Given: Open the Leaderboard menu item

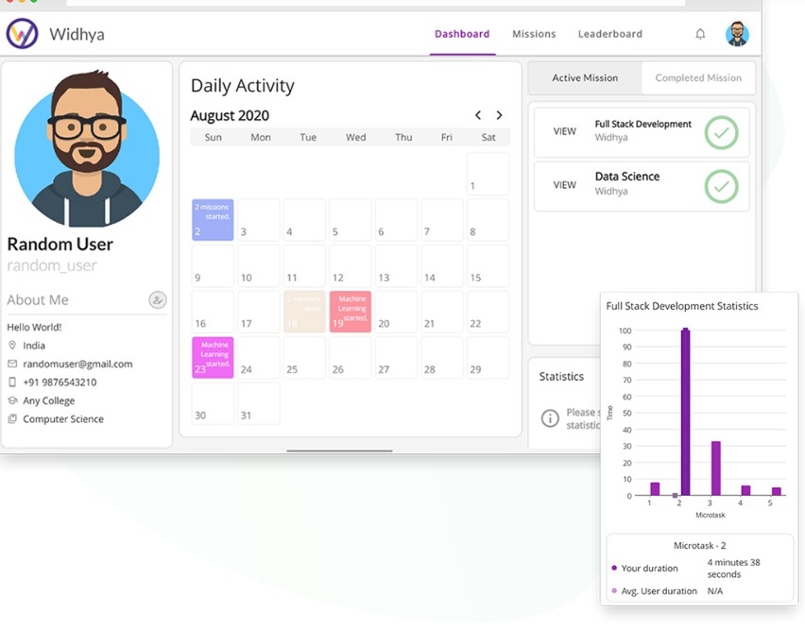Looking at the screenshot, I should [x=610, y=34].
